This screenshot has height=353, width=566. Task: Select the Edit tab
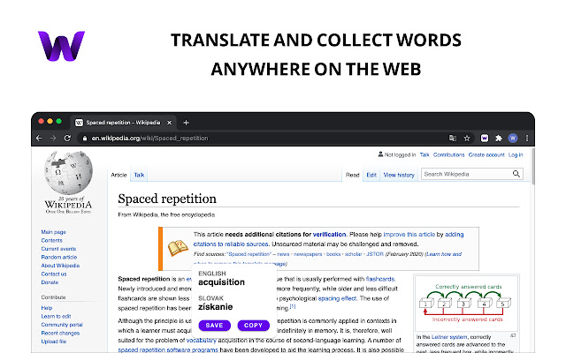point(371,175)
